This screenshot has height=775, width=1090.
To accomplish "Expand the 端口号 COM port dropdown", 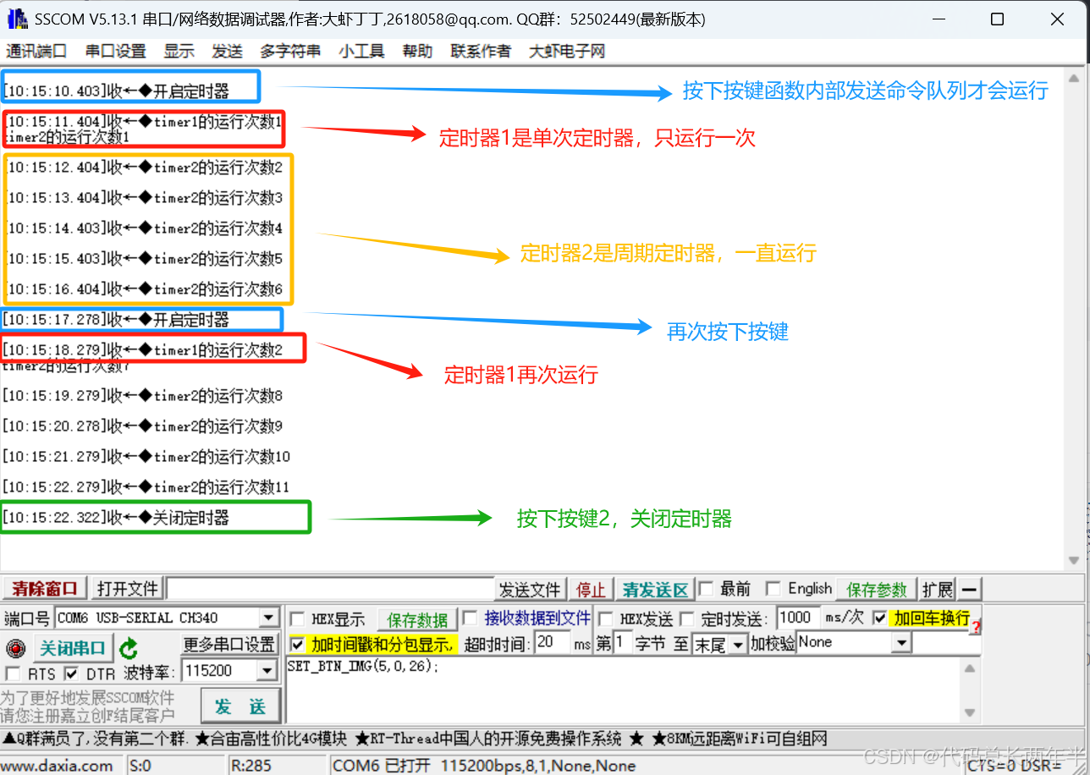I will (268, 618).
